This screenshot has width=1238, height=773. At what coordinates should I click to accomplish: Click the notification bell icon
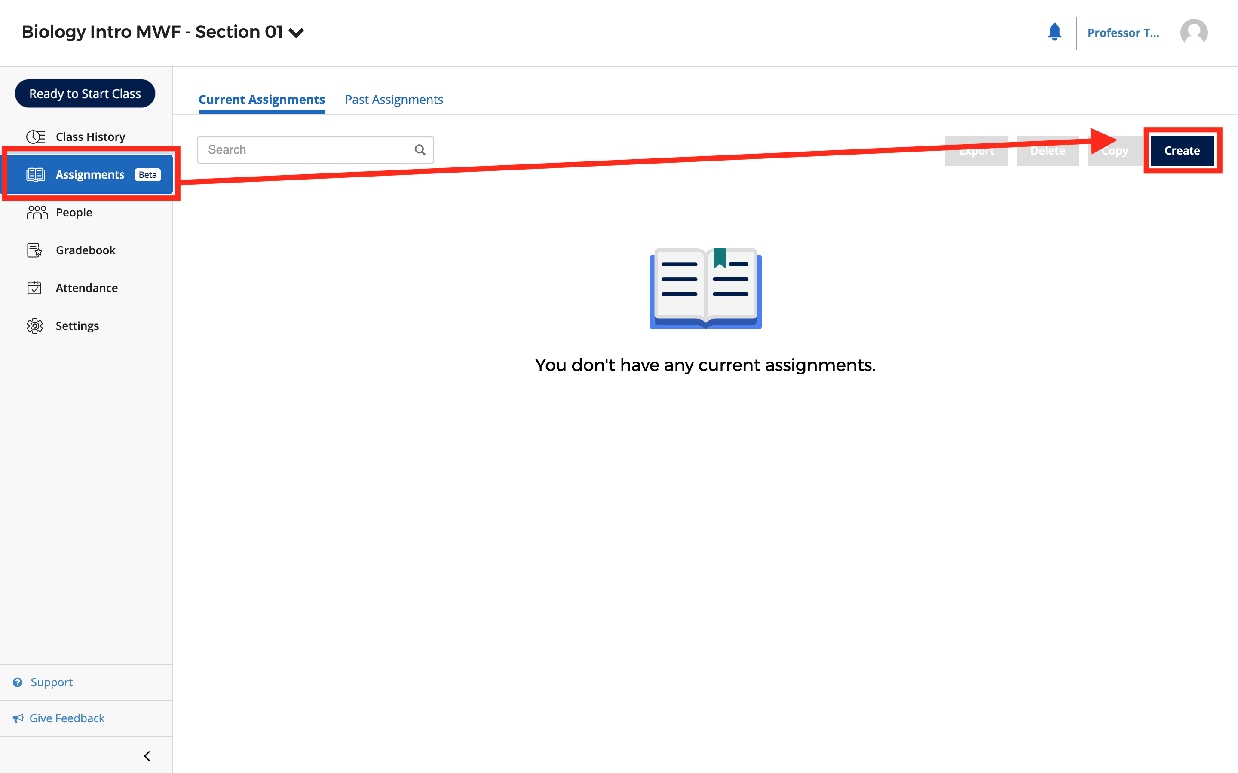point(1055,32)
